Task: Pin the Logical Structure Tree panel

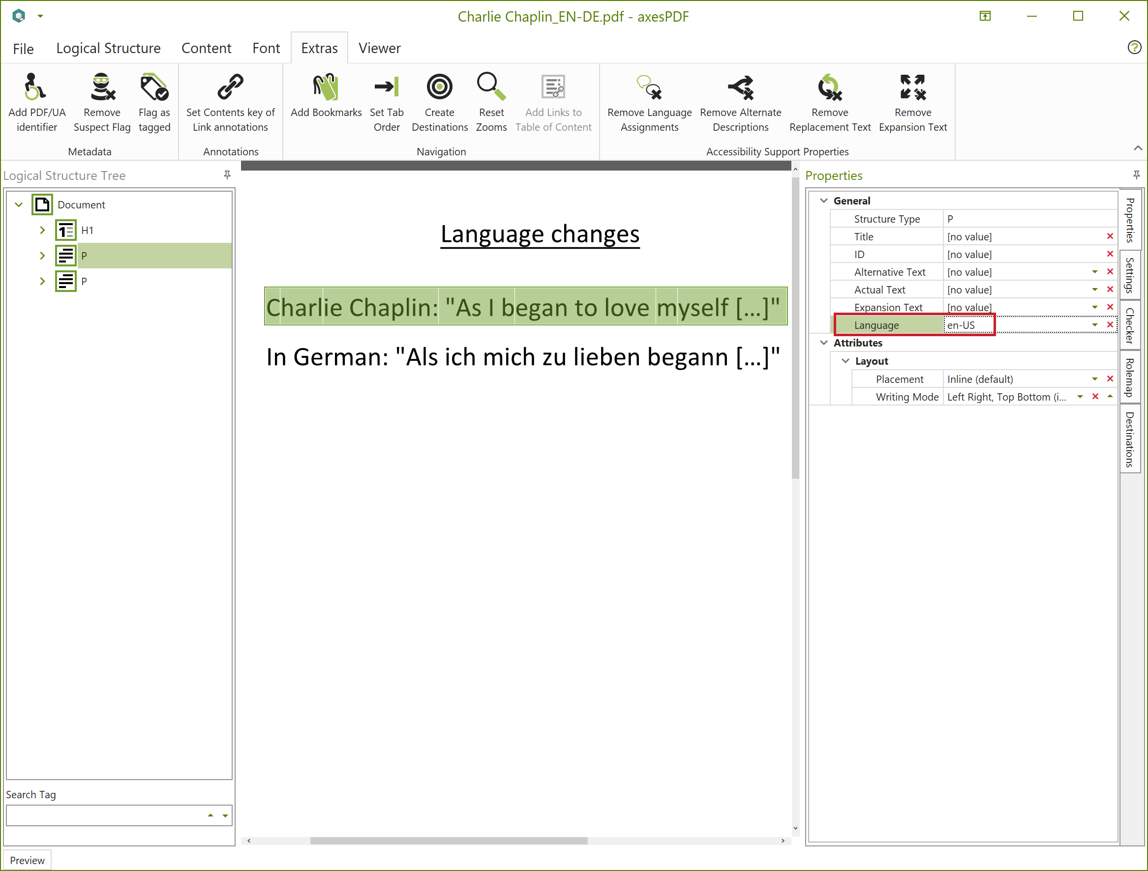Action: click(227, 175)
